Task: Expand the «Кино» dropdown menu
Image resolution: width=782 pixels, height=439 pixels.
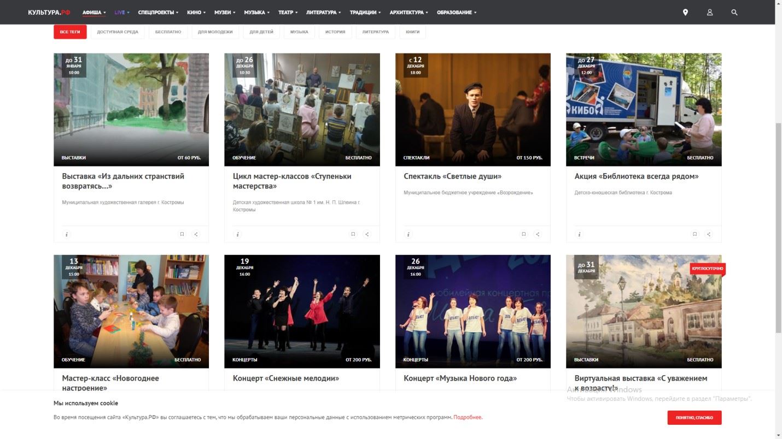Action: click(196, 12)
